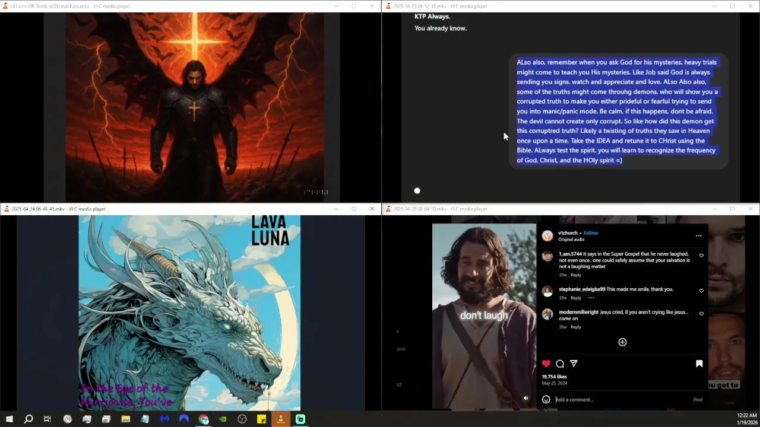
Task: Open the emoji picker smiley icon
Action: click(x=546, y=400)
